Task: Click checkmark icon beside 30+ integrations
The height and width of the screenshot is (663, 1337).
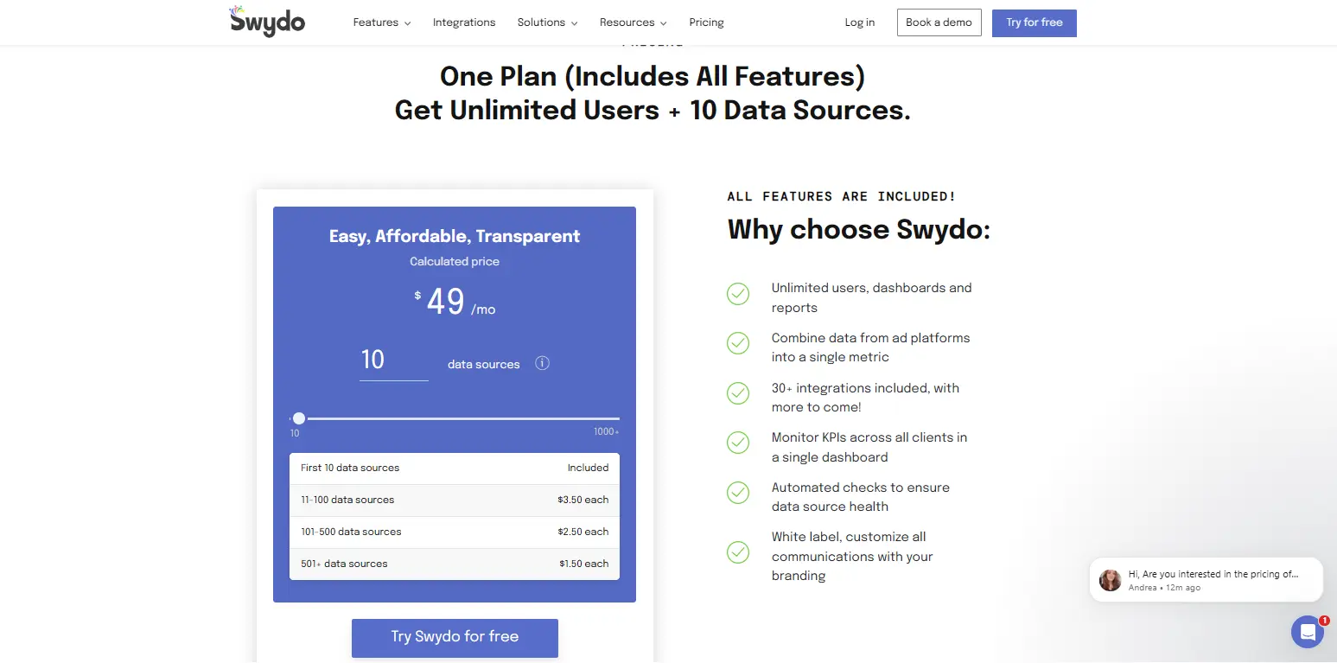Action: point(737,393)
